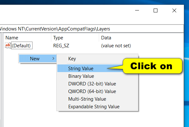Screen dimensions: 189x127
Task: Minimize the Registry Editor window
Action: (137, 10)
